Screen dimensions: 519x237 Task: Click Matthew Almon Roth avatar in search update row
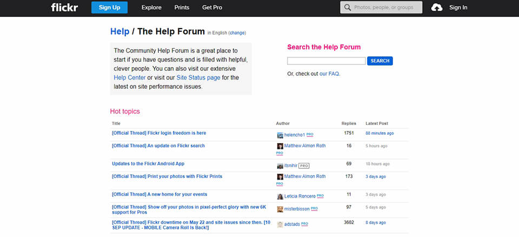tap(280, 146)
